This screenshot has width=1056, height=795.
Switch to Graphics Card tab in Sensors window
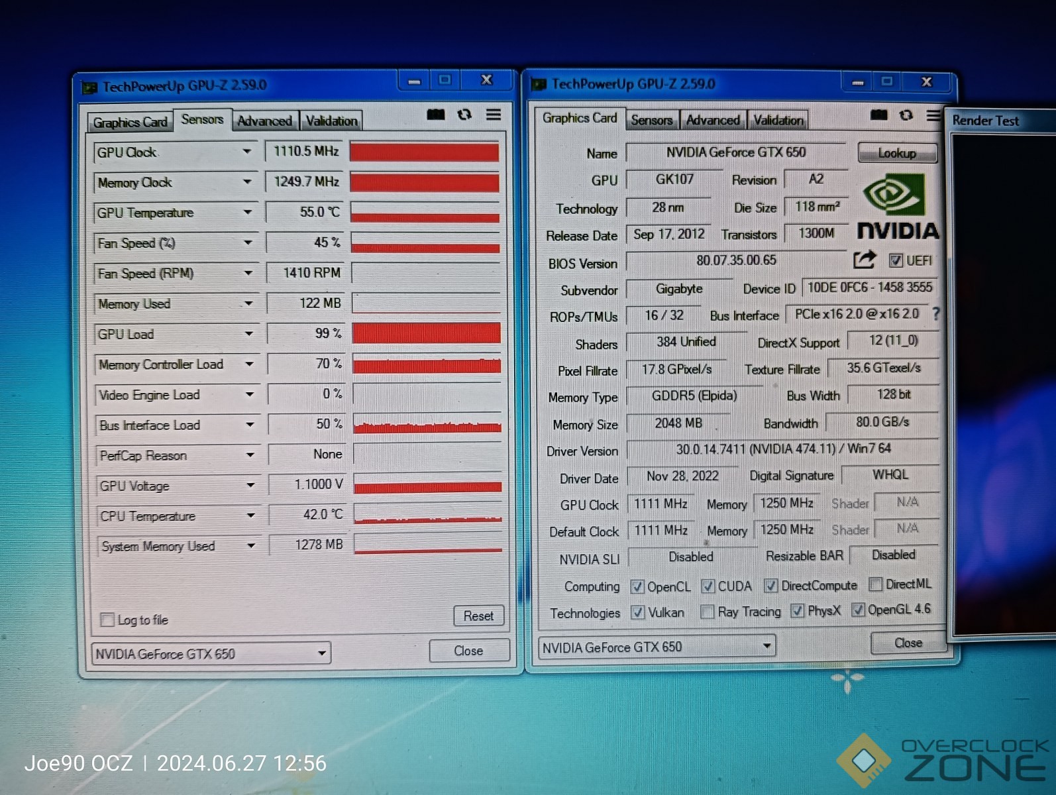[x=130, y=123]
